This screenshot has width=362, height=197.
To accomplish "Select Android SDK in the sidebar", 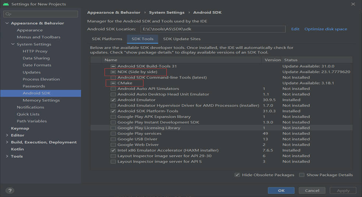I will (x=40, y=93).
